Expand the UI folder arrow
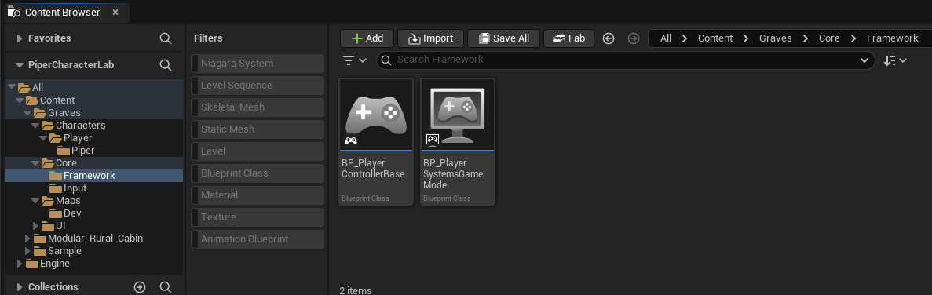The height and width of the screenshot is (295, 932). click(35, 226)
